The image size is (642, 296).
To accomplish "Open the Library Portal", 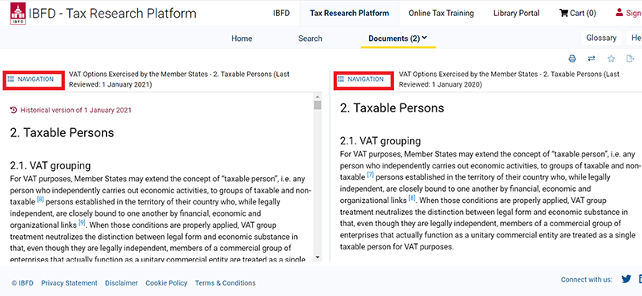I will tap(517, 13).
